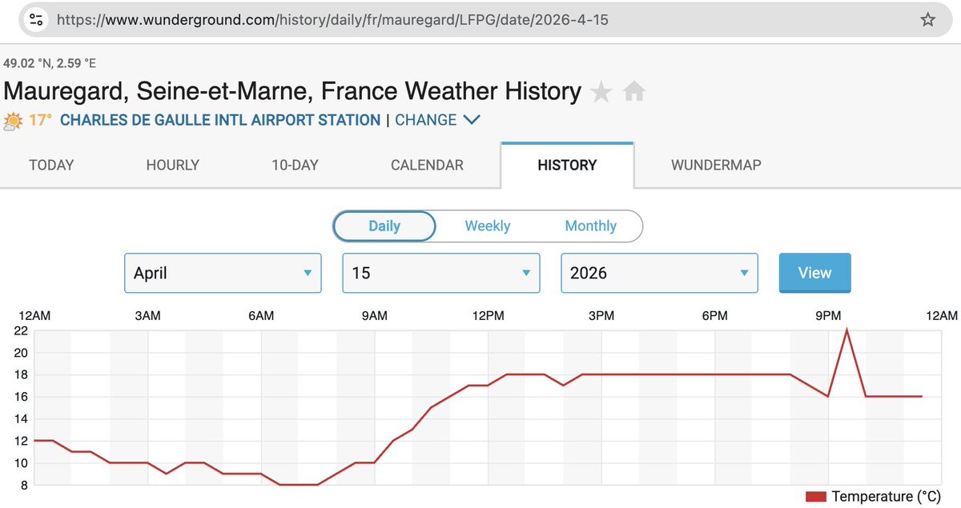Open the day 15 dropdown
The image size is (961, 508).
[x=441, y=273]
